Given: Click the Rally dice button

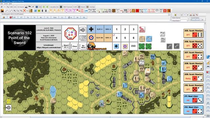Looking at the screenshot, I should click(55, 17).
